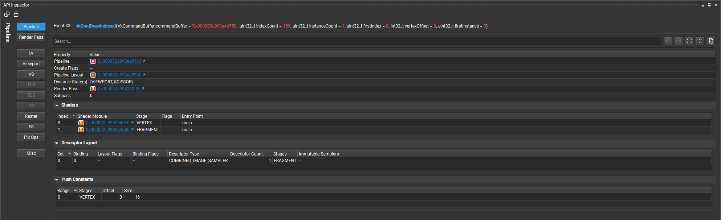The width and height of the screenshot is (721, 220).
Task: Select COMBINED_IMAGE_SAMPLER descriptor type cell
Action: click(199, 161)
